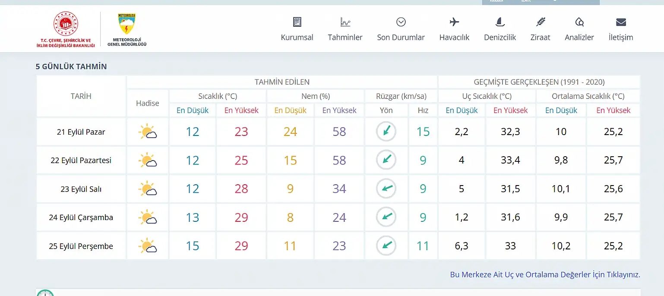Click the Ziraat wheat icon

point(540,22)
